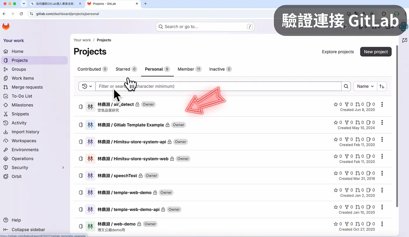Viewport: 409px width, 237px height.
Task: Click the magnifier search button beside filter
Action: click(x=346, y=86)
